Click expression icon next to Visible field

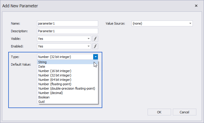coord(95,39)
